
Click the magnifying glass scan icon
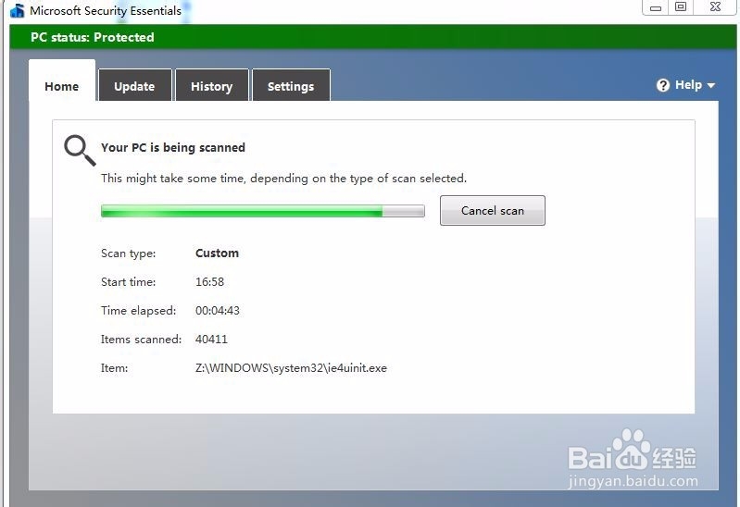80,151
